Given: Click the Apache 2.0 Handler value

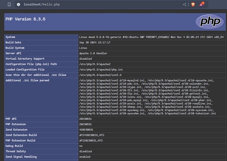Looking at the screenshot, I should tap(93, 53).
